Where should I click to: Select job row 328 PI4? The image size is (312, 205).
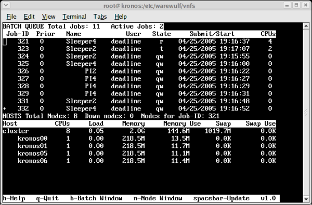pyautogui.click(x=139, y=86)
